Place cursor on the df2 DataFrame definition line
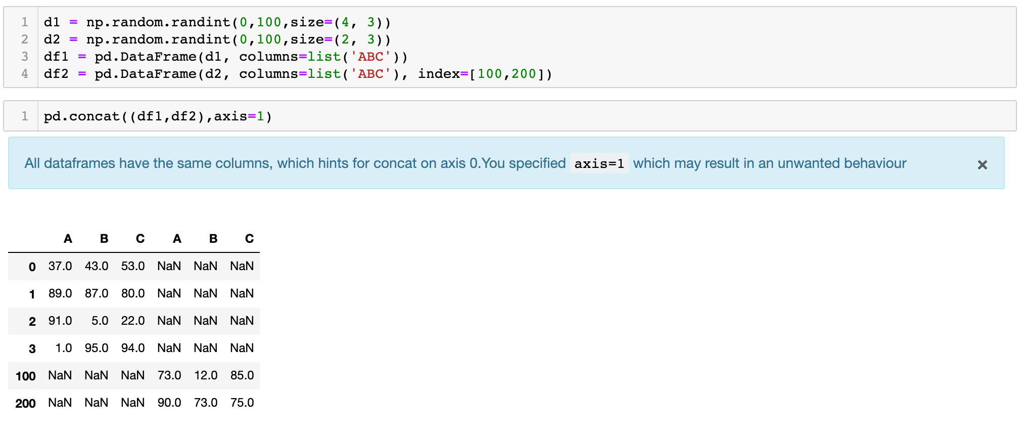Image resolution: width=1024 pixels, height=433 pixels. (x=298, y=74)
